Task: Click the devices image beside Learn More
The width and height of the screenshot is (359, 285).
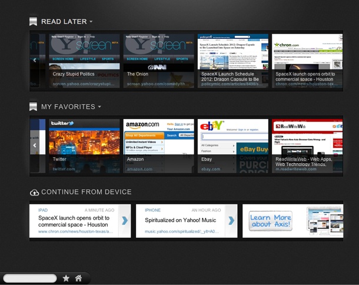Action: click(x=325, y=221)
